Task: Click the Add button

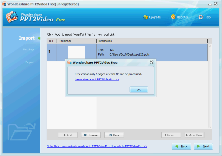Action: (68, 135)
